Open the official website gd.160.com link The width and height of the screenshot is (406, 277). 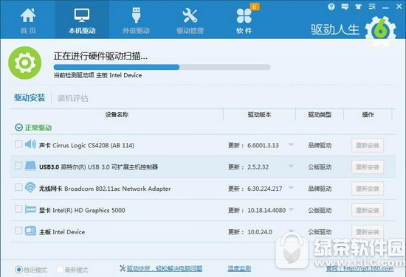pyautogui.click(x=359, y=269)
